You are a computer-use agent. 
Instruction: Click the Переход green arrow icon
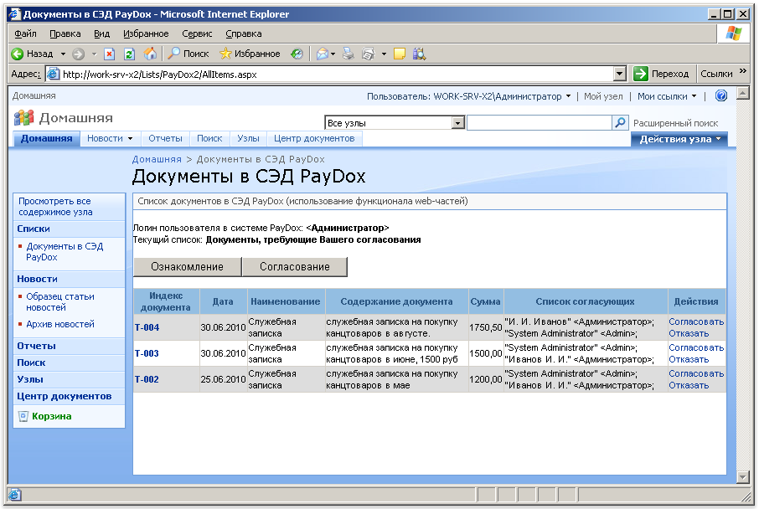pos(639,73)
